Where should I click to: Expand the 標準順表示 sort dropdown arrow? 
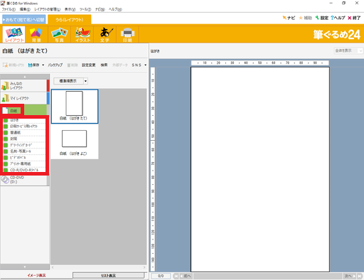tap(85, 81)
